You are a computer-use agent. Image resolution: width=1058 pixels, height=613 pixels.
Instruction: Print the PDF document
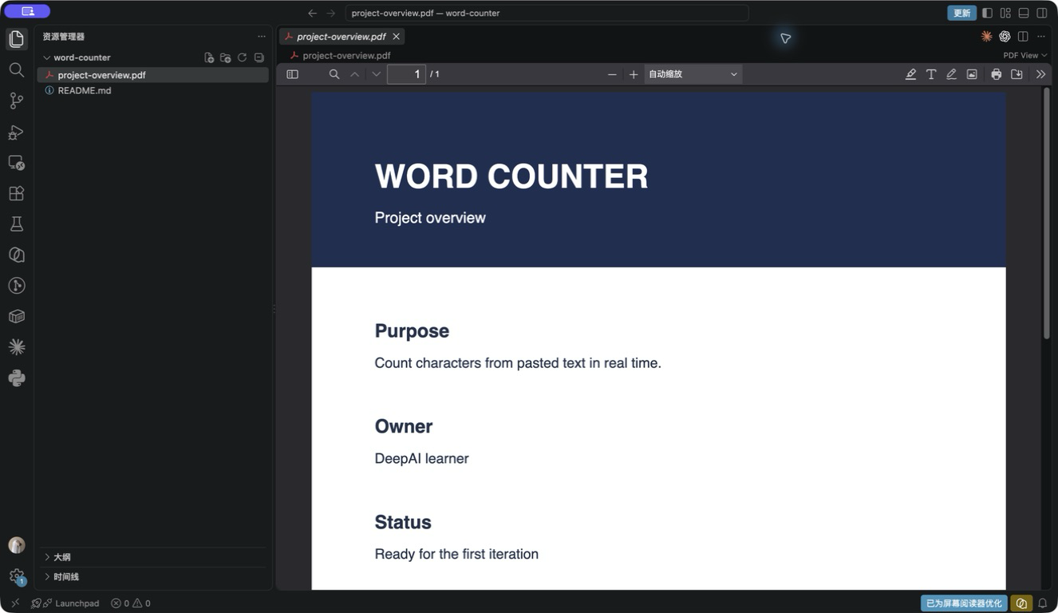pyautogui.click(x=996, y=74)
